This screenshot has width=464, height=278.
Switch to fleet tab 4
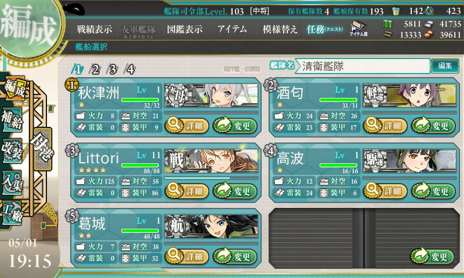pos(130,69)
